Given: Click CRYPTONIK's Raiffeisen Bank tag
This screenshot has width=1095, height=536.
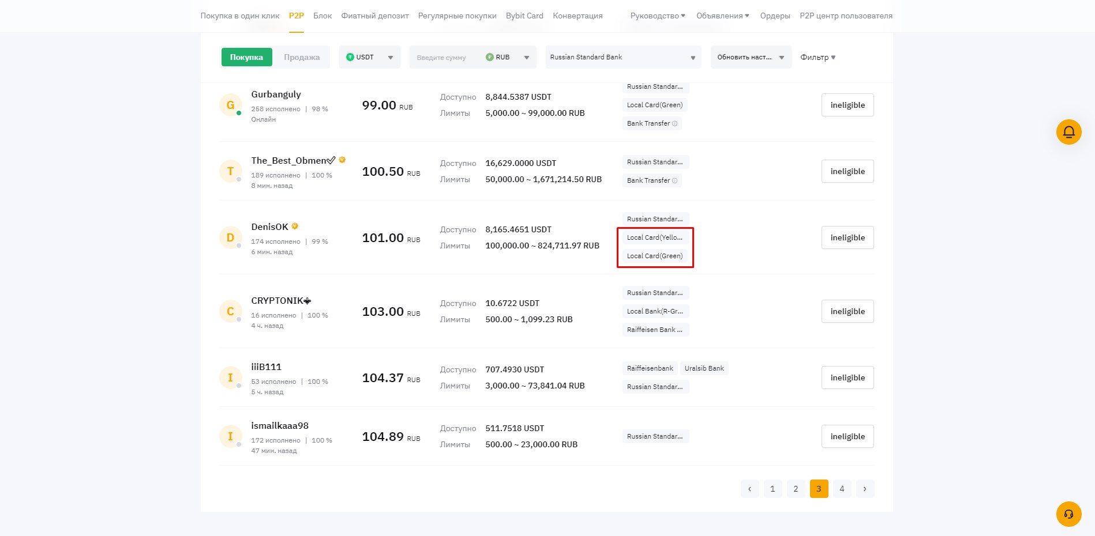Looking at the screenshot, I should pos(655,330).
